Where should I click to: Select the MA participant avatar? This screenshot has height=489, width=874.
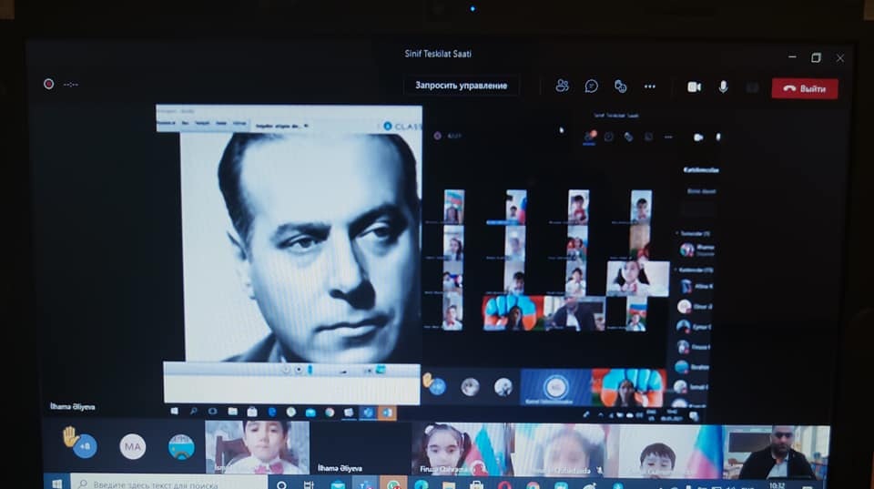point(133,446)
